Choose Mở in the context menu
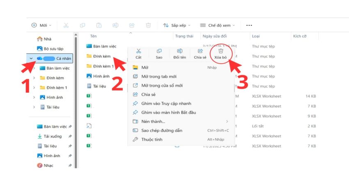Screen dimensions: 349x174 click(x=181, y=68)
